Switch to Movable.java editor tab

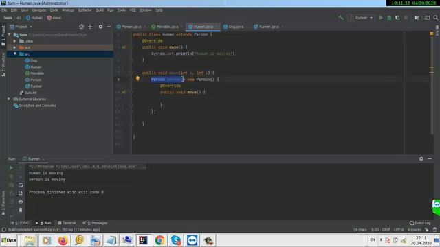point(167,27)
